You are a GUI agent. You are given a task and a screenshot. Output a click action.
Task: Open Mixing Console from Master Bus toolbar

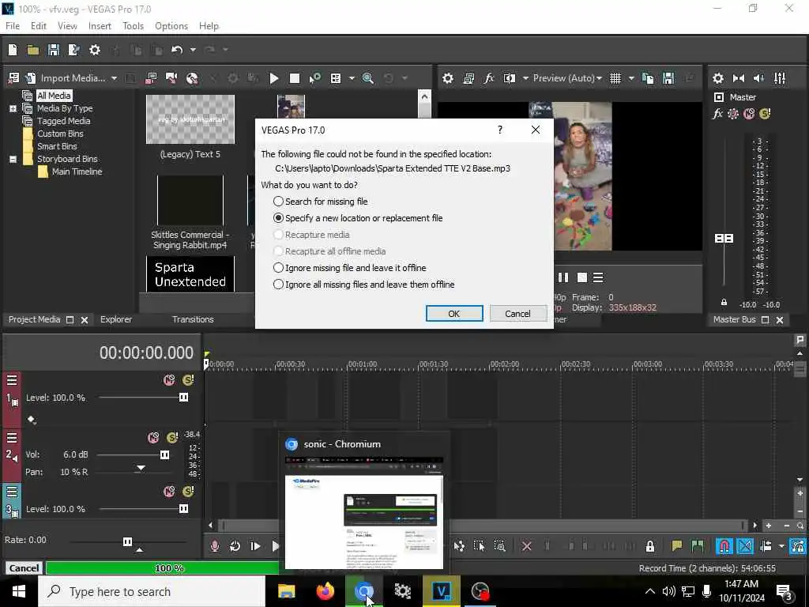pyautogui.click(x=780, y=78)
